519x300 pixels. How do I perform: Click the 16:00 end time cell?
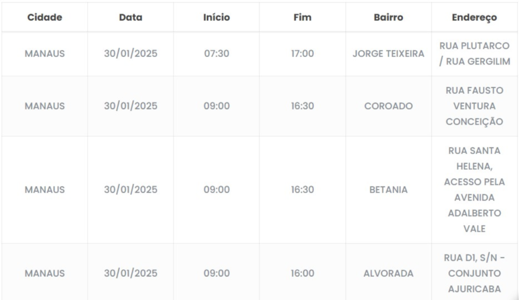pos(302,274)
